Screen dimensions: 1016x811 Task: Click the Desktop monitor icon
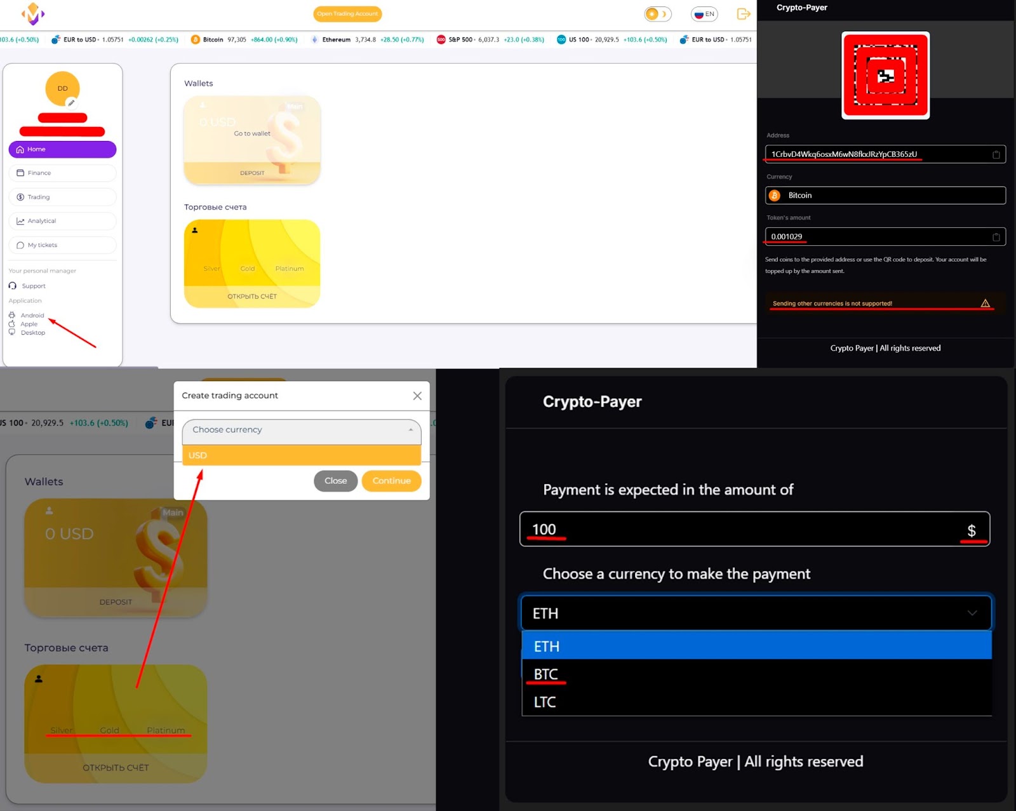tap(11, 332)
